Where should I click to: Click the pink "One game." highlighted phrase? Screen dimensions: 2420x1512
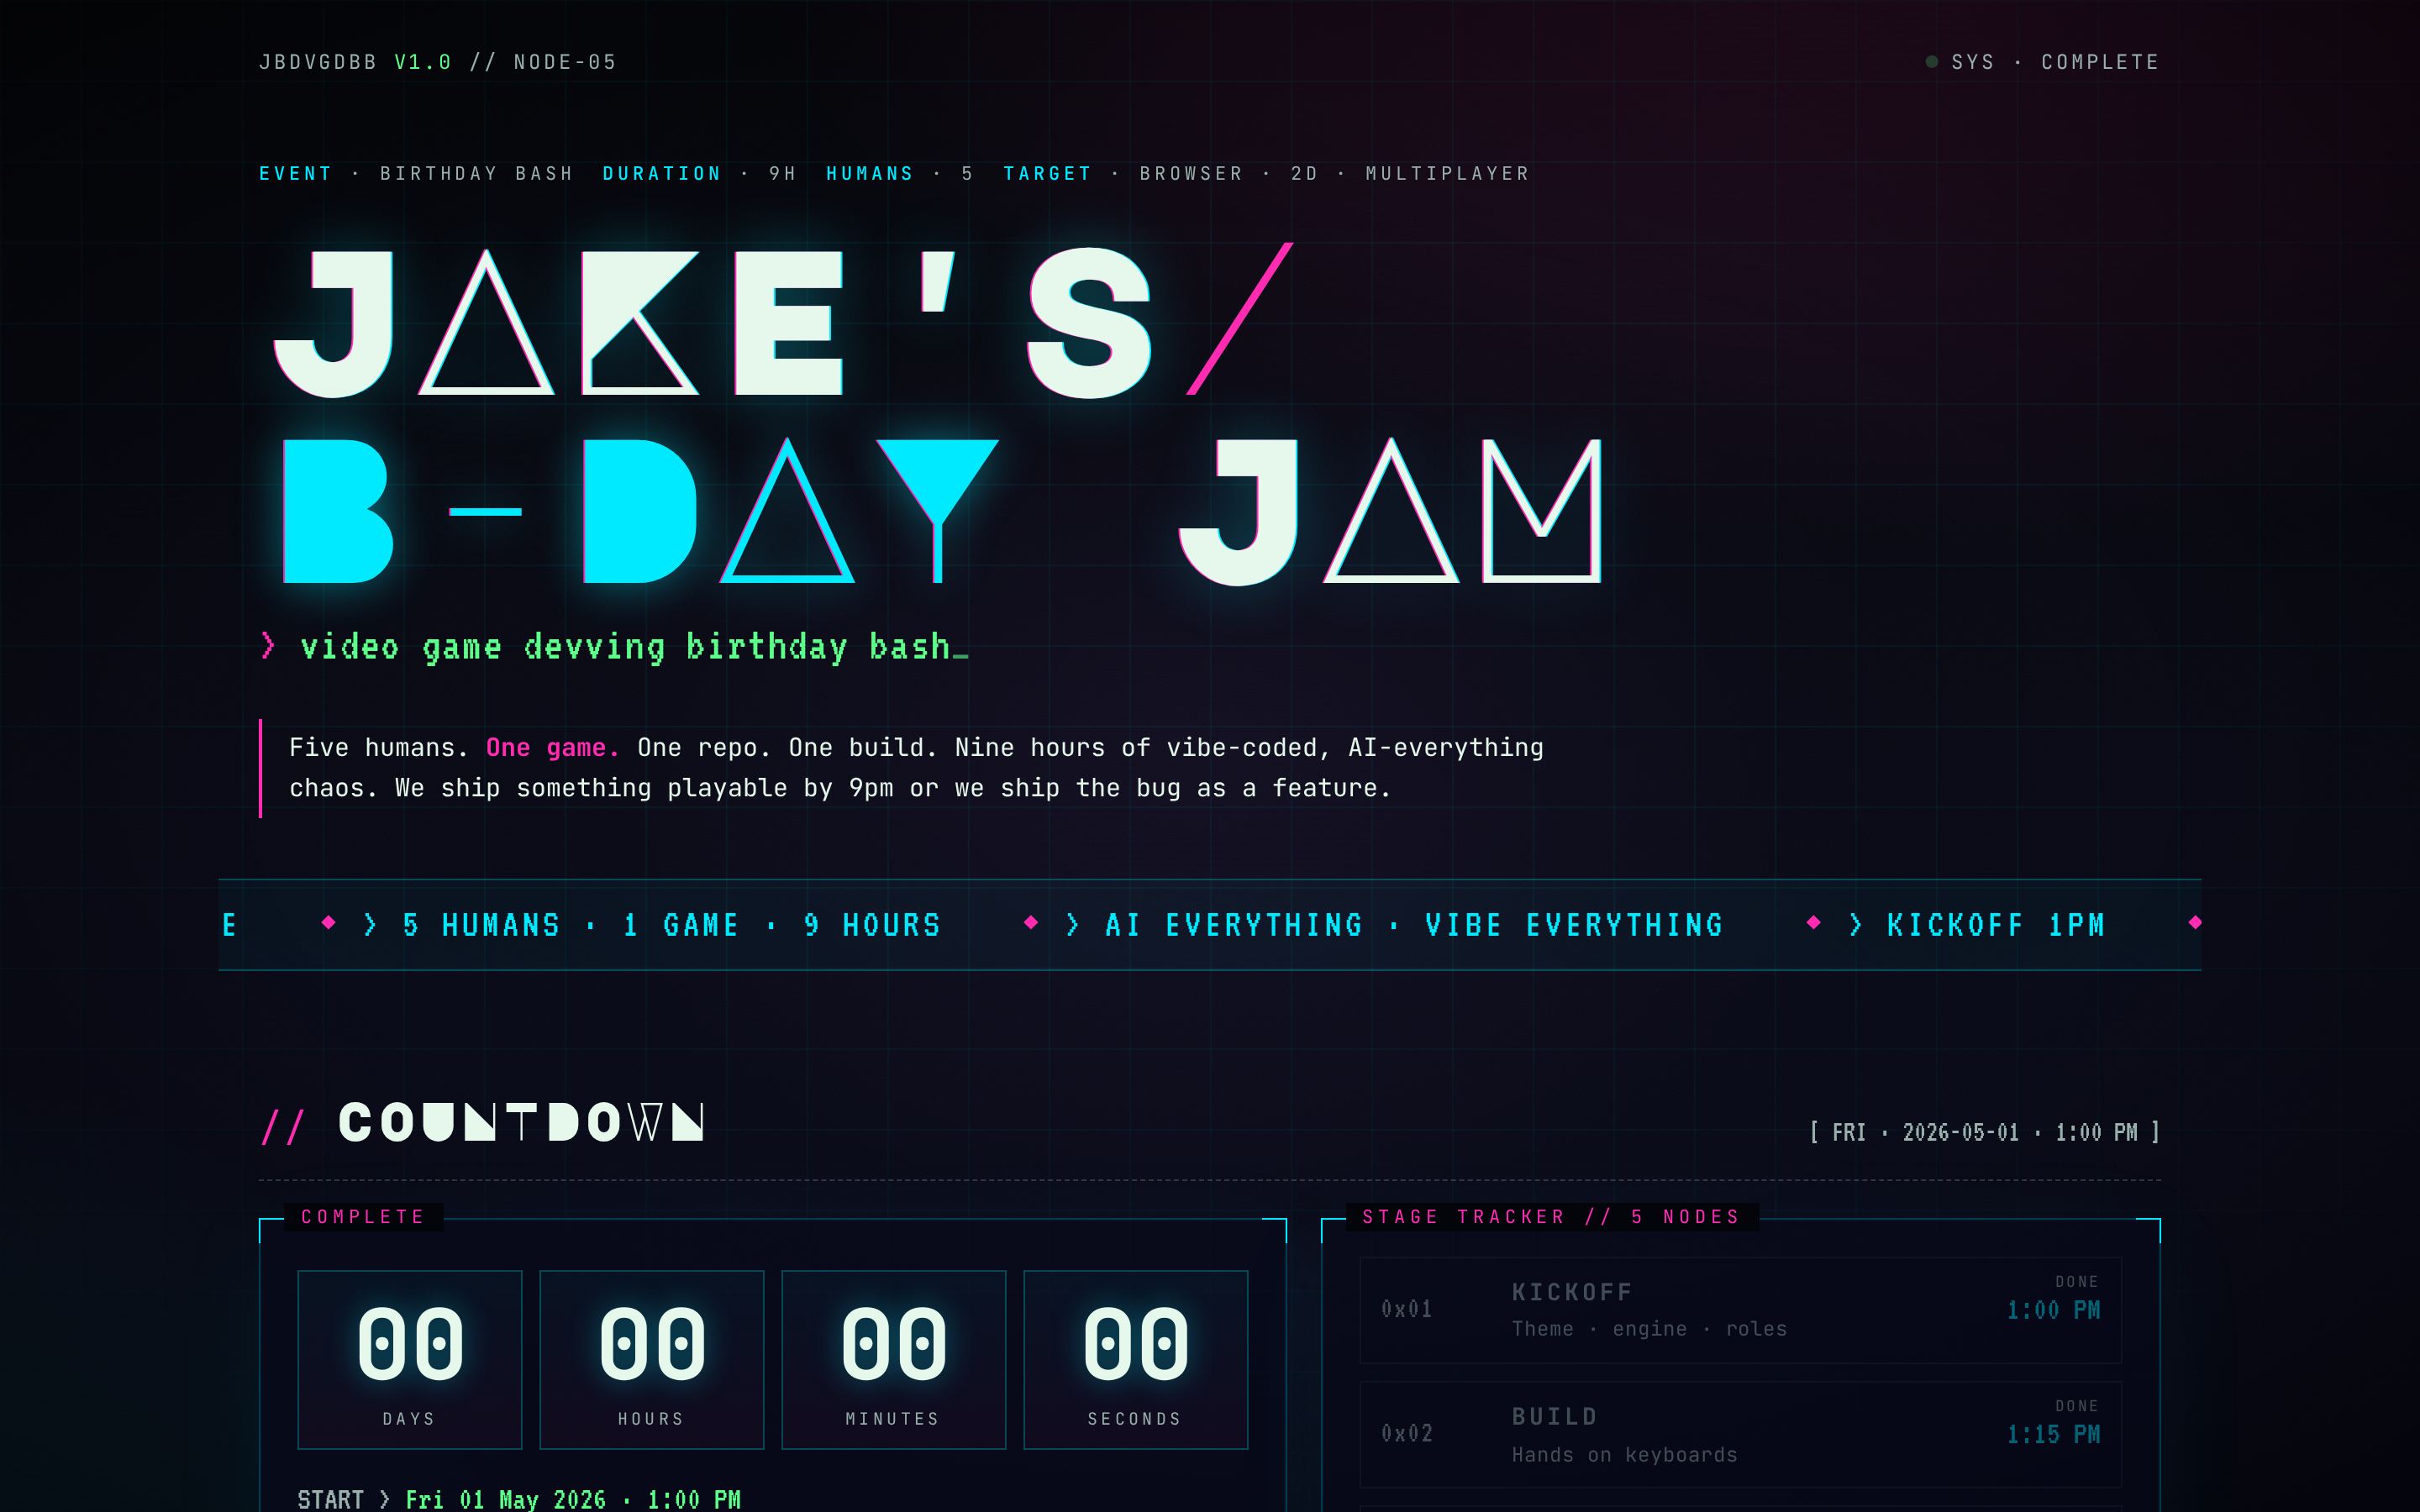[x=552, y=747]
